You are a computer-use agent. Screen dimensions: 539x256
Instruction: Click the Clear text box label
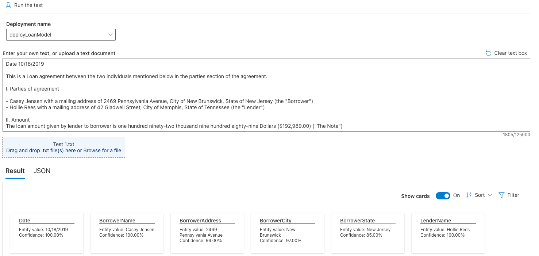(511, 53)
